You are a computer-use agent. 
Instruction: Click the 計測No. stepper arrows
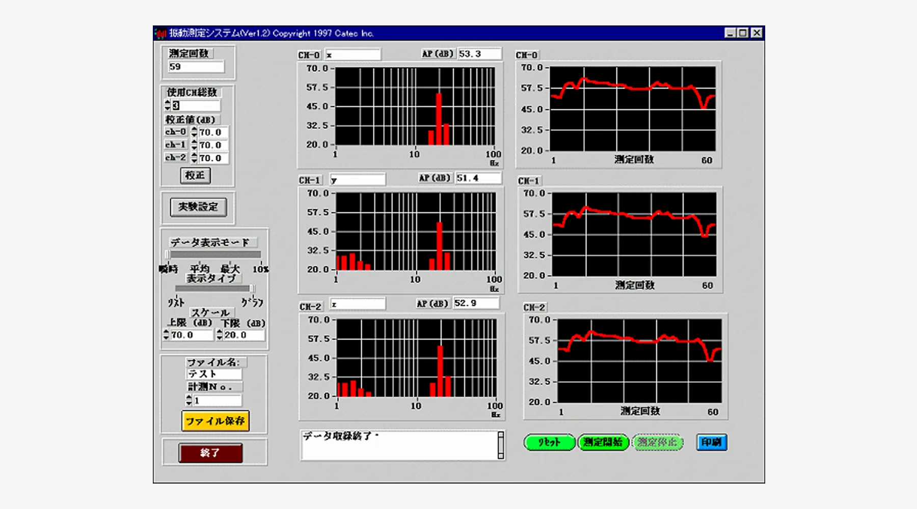[x=189, y=400]
